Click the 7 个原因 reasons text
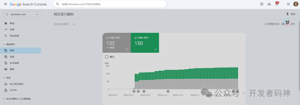Image resolution: width=300 pixels, height=105 pixels. point(110,48)
